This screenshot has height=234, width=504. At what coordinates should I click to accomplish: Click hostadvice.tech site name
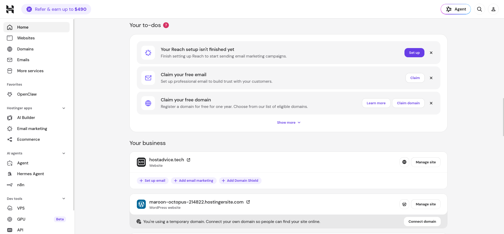click(167, 160)
